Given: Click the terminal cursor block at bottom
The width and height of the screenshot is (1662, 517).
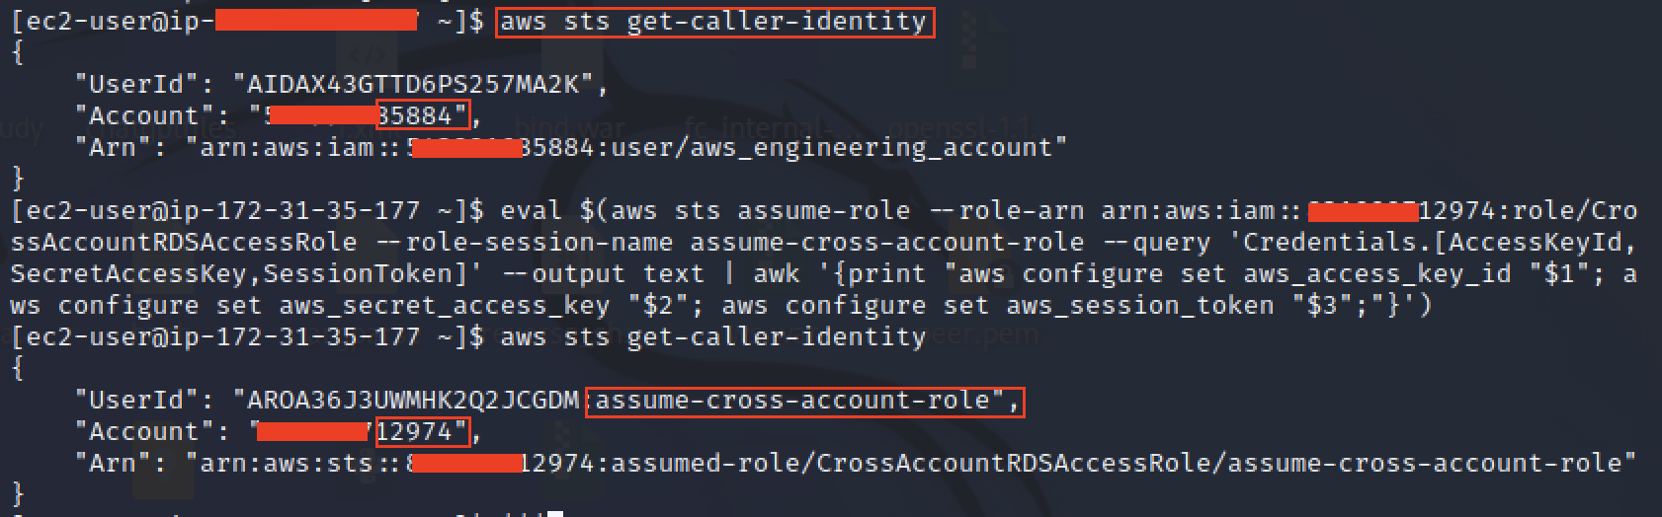Looking at the screenshot, I should tap(555, 514).
